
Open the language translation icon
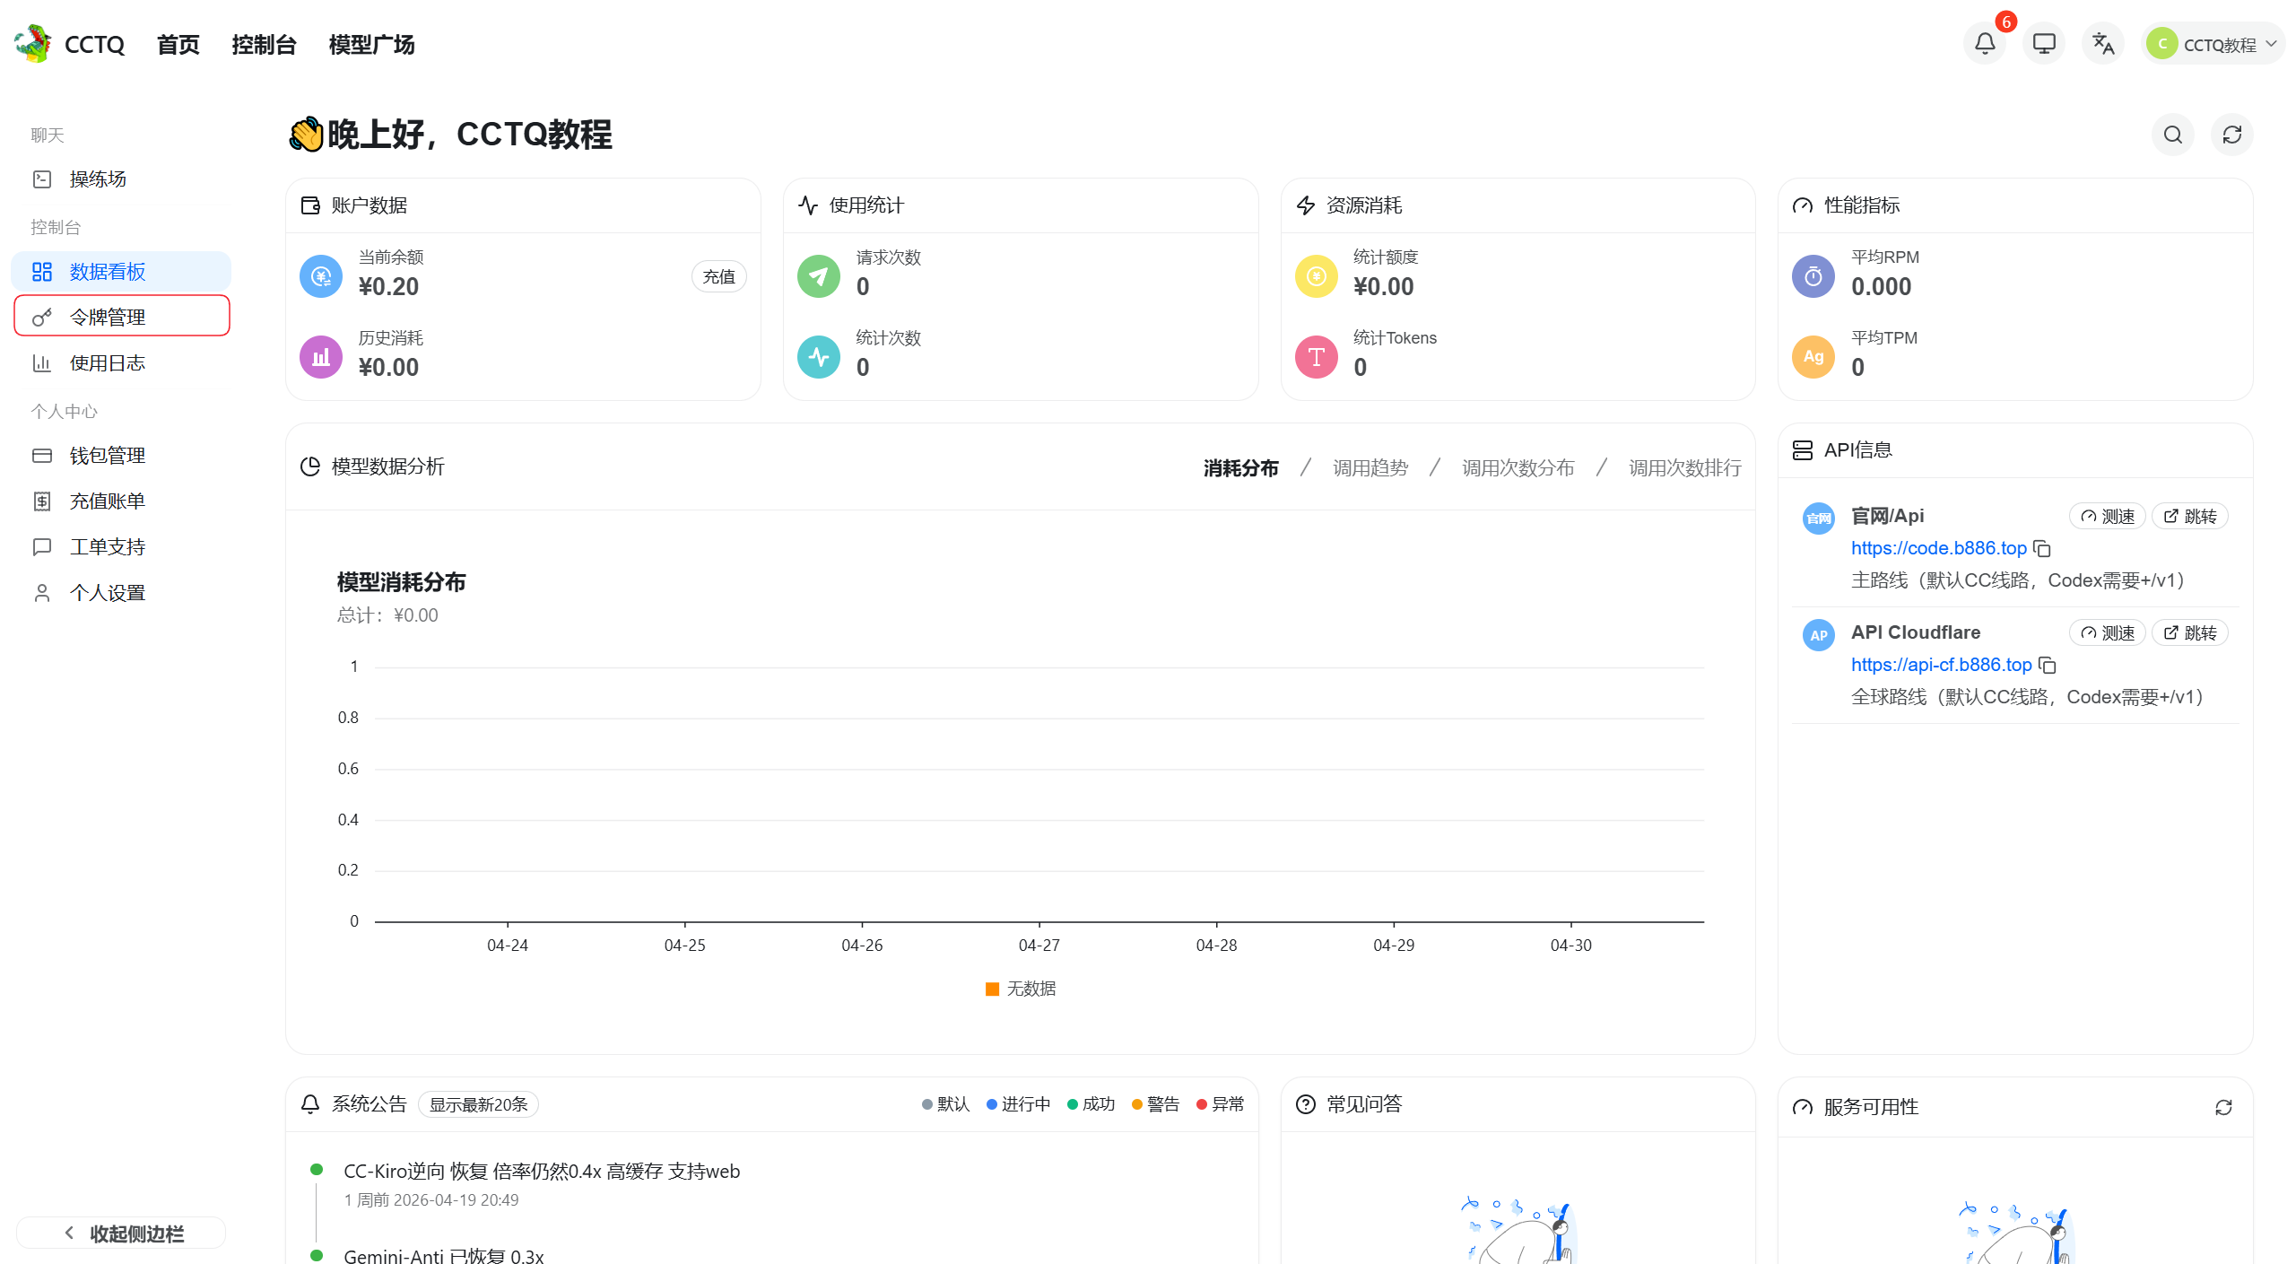pos(2102,44)
